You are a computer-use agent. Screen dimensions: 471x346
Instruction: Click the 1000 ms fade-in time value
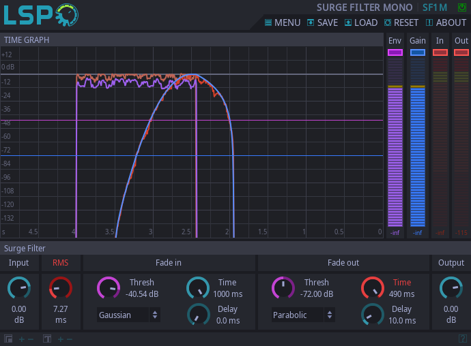(x=228, y=294)
